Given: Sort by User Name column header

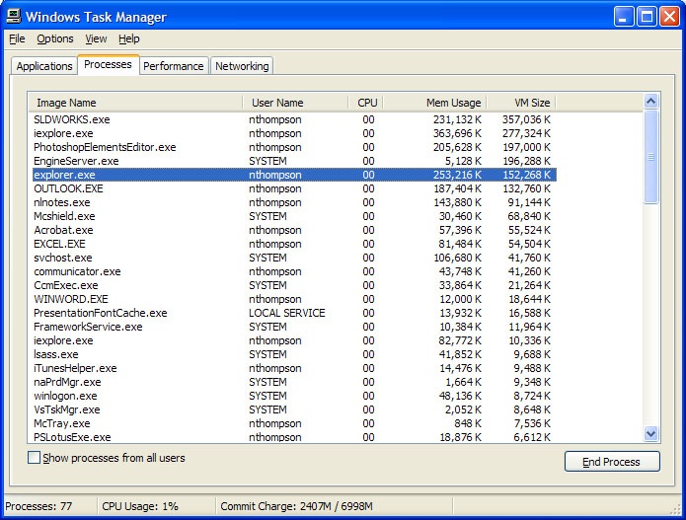Looking at the screenshot, I should (295, 103).
